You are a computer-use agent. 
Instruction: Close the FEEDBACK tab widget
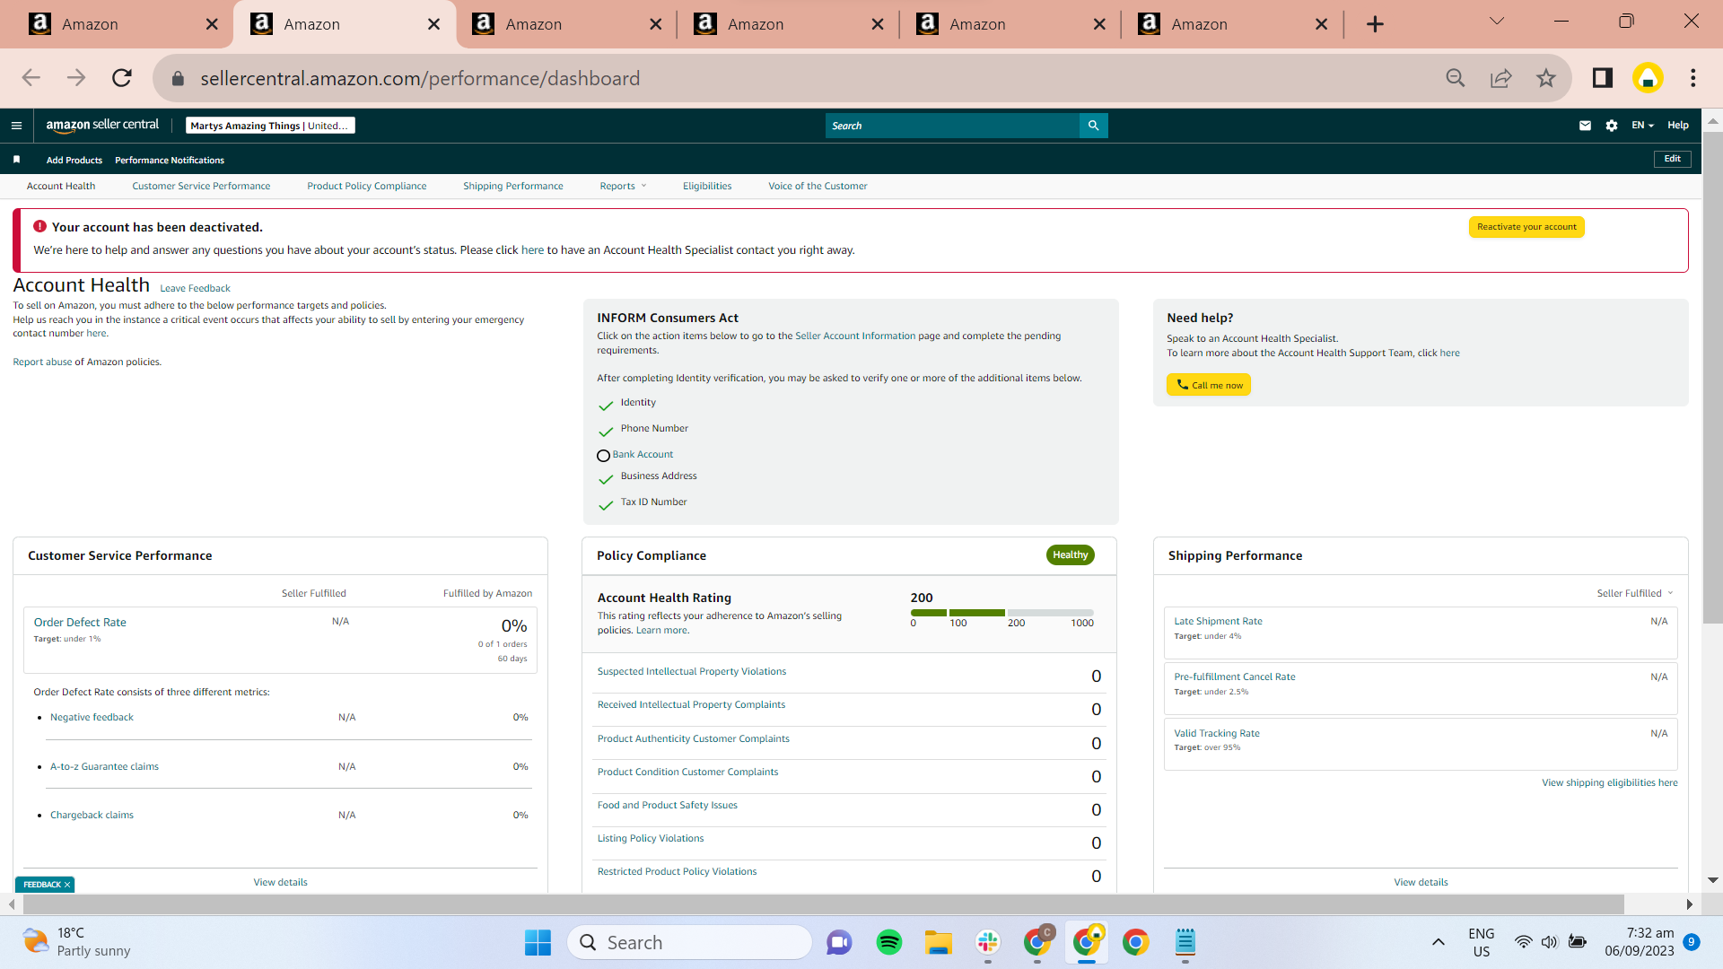(x=67, y=885)
